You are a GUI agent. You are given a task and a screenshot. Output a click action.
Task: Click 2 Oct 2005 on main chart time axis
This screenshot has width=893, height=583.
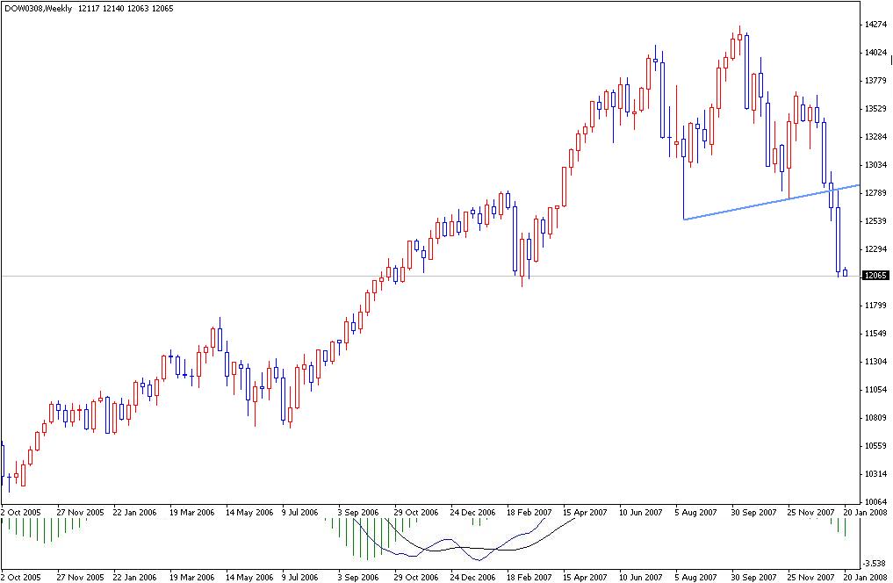[x=21, y=513]
